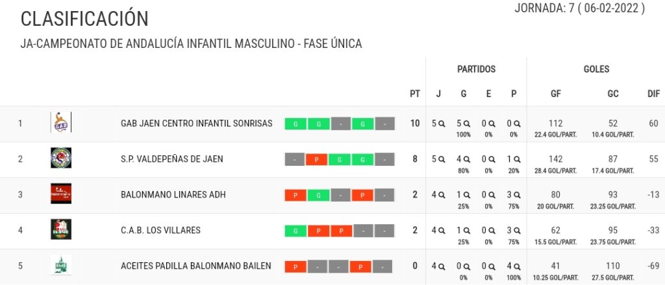Click Aceites Padilla Bailen green logo

(x=60, y=265)
